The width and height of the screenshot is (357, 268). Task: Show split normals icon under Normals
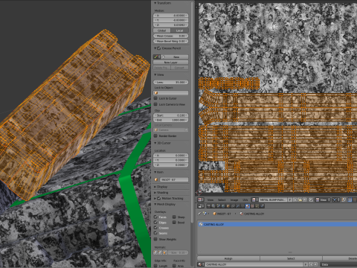[x=160, y=252]
